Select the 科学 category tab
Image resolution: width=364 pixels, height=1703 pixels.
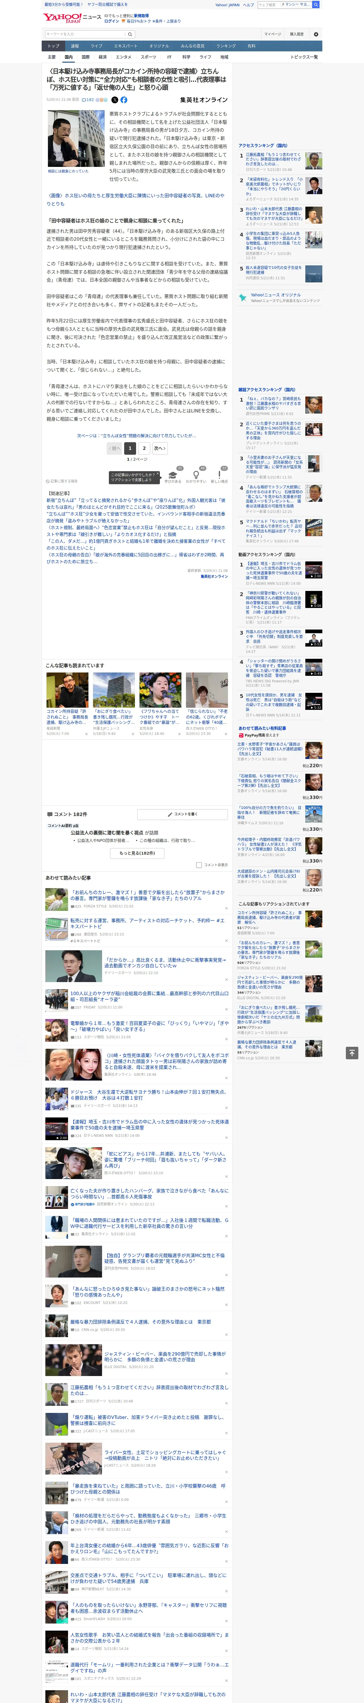click(186, 57)
